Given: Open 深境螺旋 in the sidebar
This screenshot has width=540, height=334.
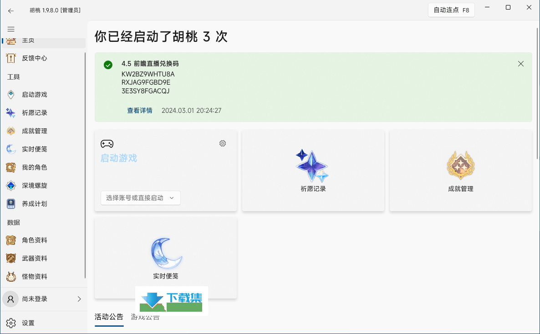Looking at the screenshot, I should (43, 186).
